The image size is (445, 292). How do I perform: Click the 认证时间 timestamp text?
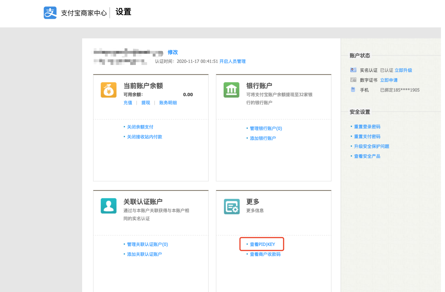[186, 61]
